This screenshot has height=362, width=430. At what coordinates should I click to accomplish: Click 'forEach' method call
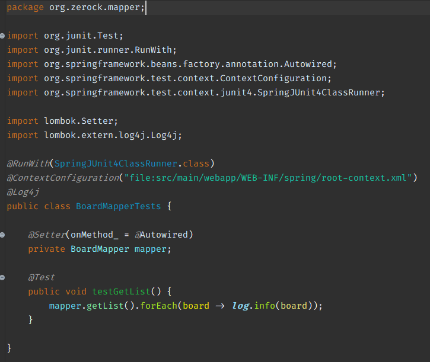158,306
